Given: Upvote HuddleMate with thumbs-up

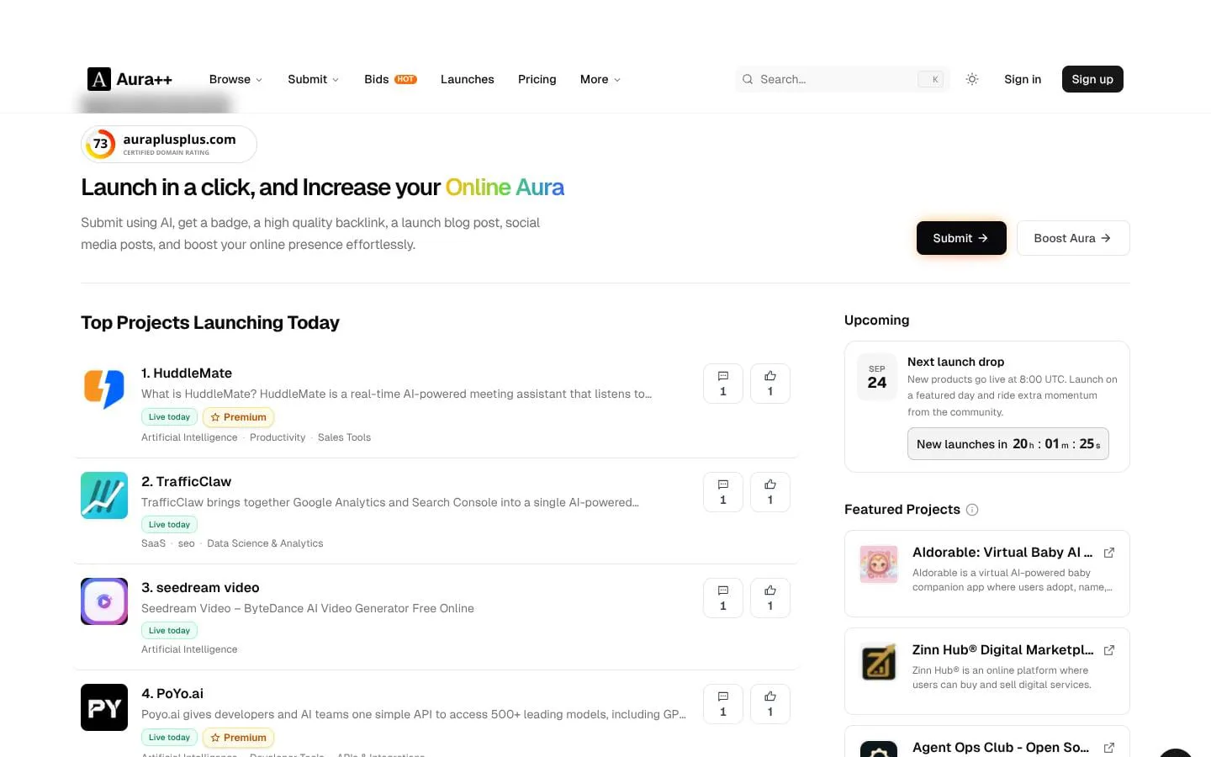Looking at the screenshot, I should [770, 384].
